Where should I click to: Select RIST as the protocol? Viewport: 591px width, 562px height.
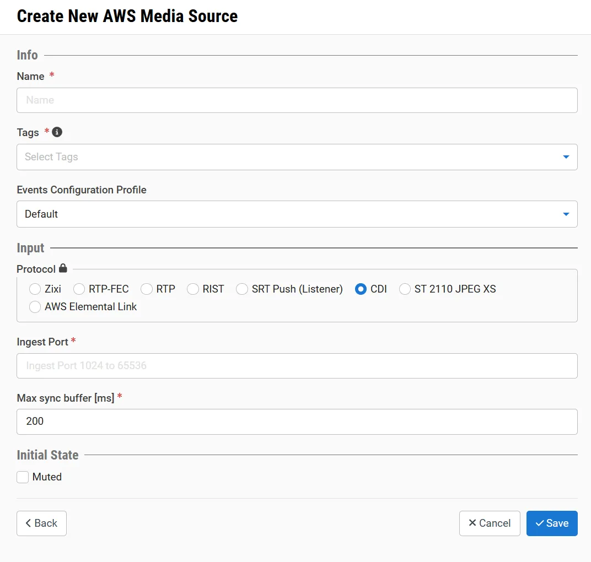pyautogui.click(x=193, y=289)
